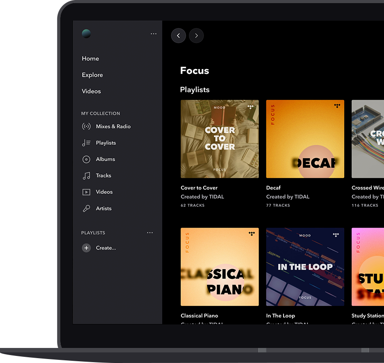Open the Classical Piano playlist cover

coord(219,266)
